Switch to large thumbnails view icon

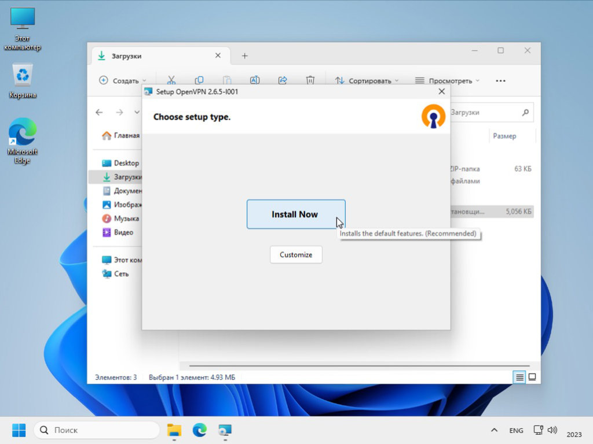[x=532, y=377]
